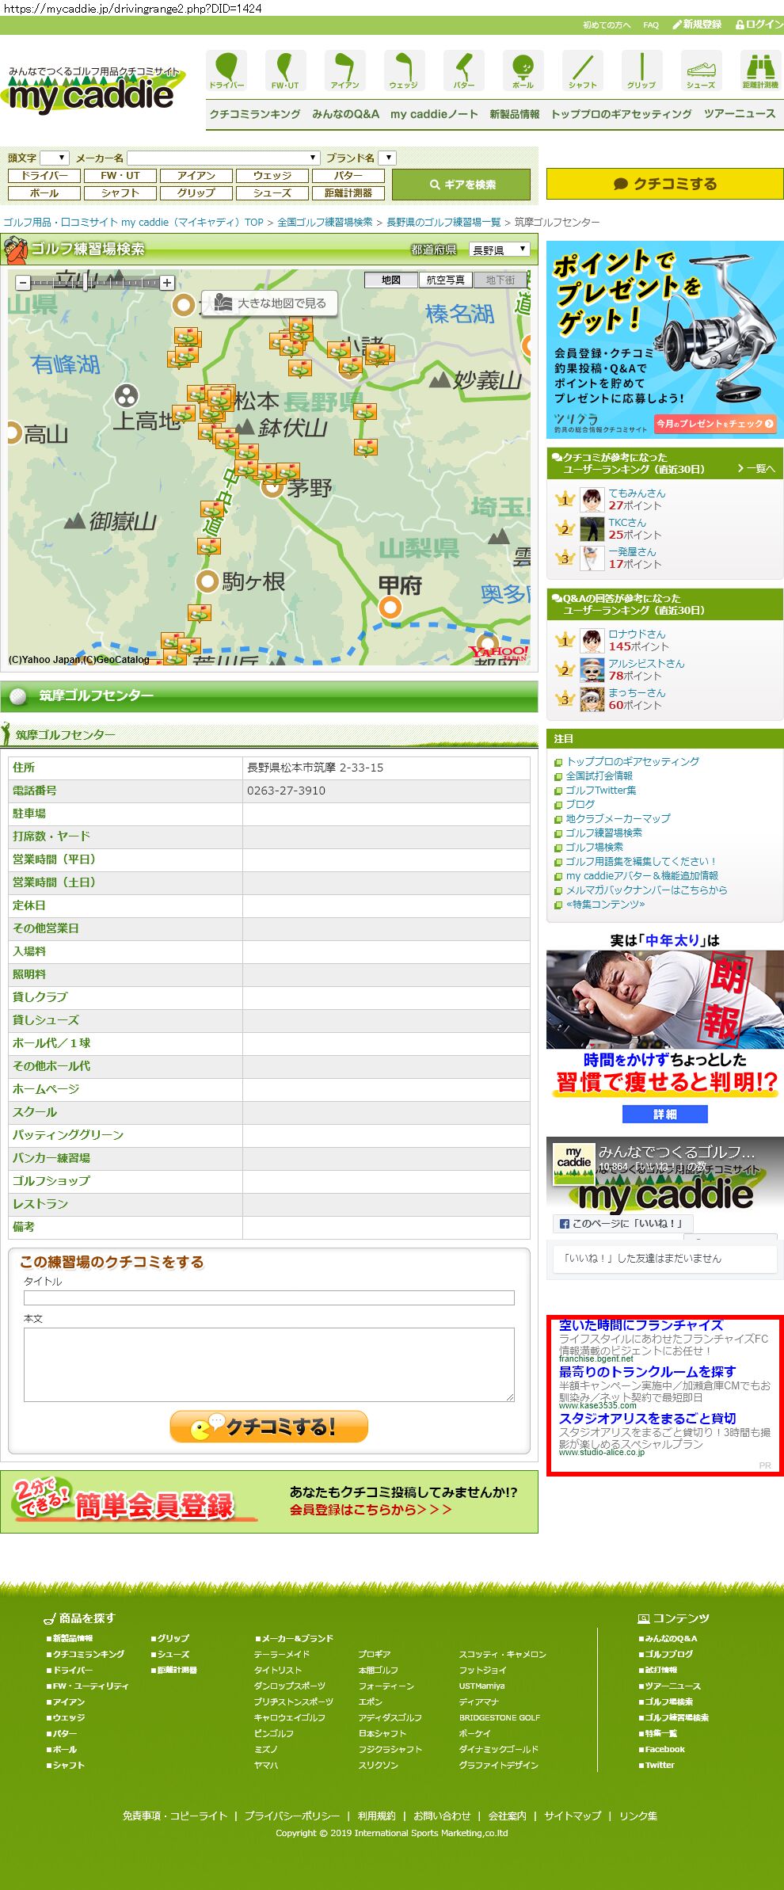Viewport: 784px width, 1890px height.
Task: Open 長野県のゴルフ練習場一覧 breadcrumb link
Action: [x=443, y=223]
